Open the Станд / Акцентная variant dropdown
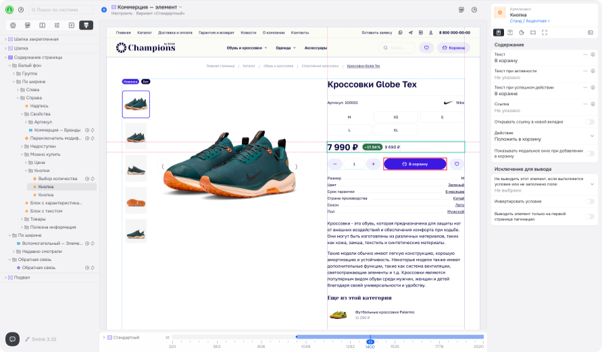This screenshot has height=352, width=602. tap(530, 21)
